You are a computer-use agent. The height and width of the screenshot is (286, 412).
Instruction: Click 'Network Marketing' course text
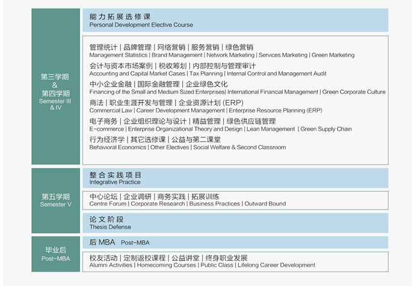230,55
